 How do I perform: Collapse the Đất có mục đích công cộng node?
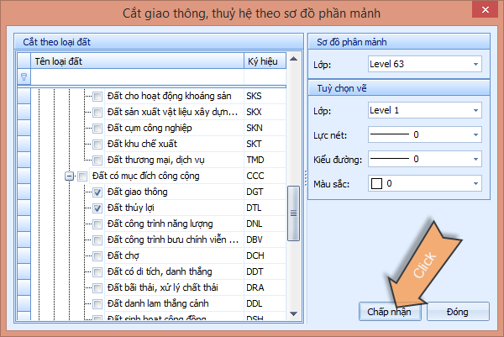click(x=69, y=176)
